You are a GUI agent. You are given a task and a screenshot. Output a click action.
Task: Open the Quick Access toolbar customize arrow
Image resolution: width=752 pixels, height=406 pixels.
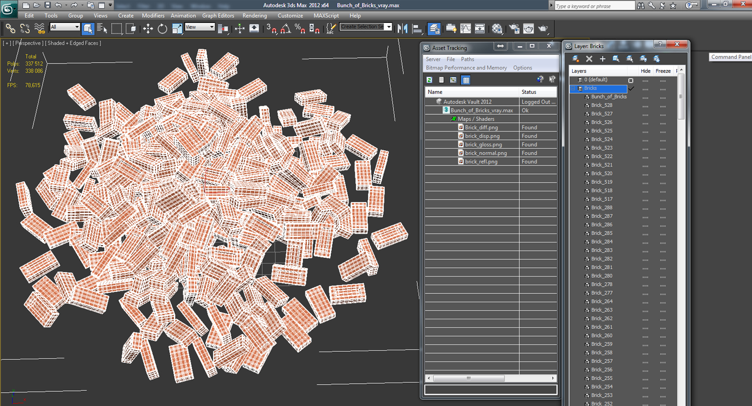pos(110,5)
